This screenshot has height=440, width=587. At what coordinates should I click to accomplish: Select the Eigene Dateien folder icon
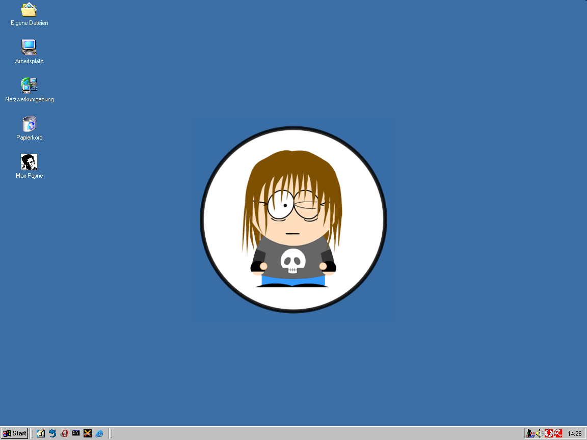29,10
